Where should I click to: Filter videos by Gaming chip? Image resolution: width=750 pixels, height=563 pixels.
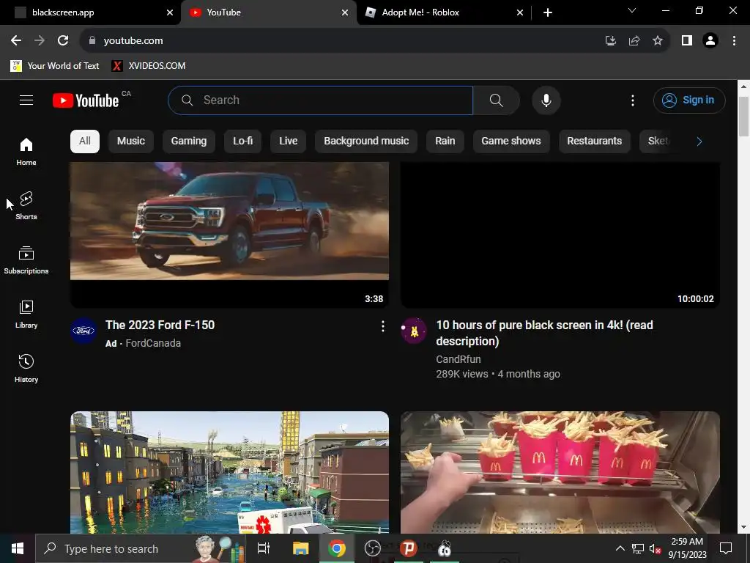[189, 141]
